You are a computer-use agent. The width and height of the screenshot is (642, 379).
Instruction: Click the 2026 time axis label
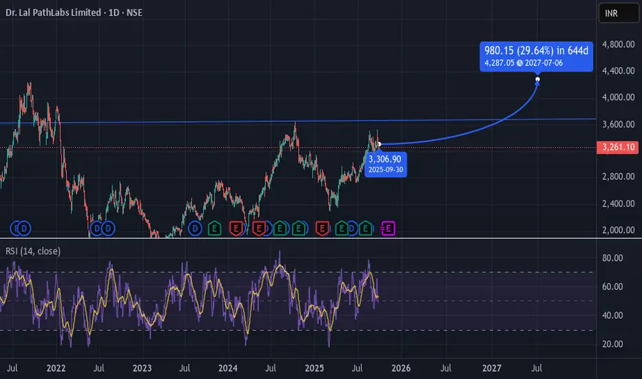pyautogui.click(x=401, y=368)
